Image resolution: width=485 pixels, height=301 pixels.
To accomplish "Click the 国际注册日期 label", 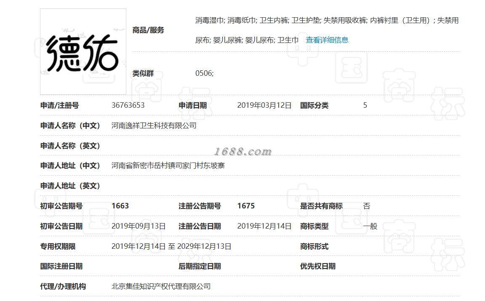I will (61, 266).
